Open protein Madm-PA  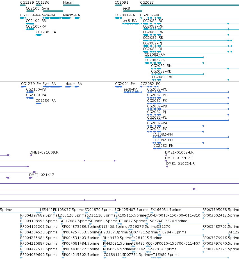pos(74,84)
